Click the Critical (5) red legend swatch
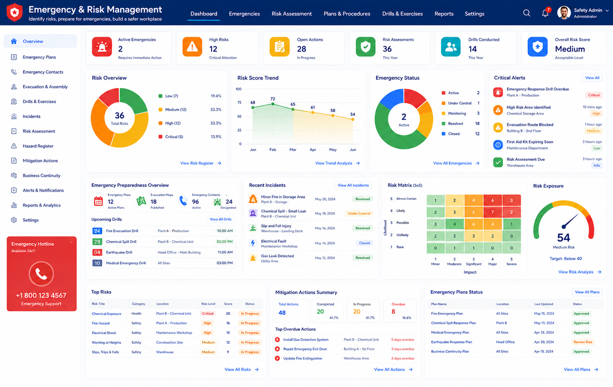Screen dimensions: 613x387 coord(160,137)
